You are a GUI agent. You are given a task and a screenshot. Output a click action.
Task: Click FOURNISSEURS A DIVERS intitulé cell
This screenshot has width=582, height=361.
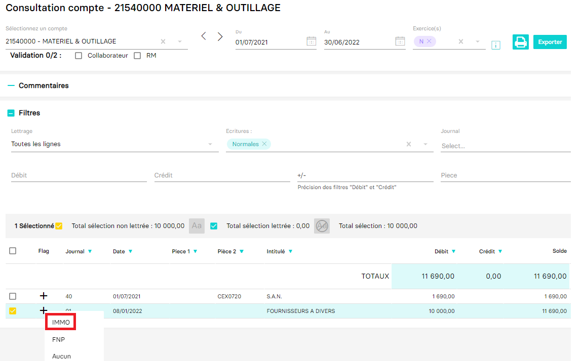(301, 311)
